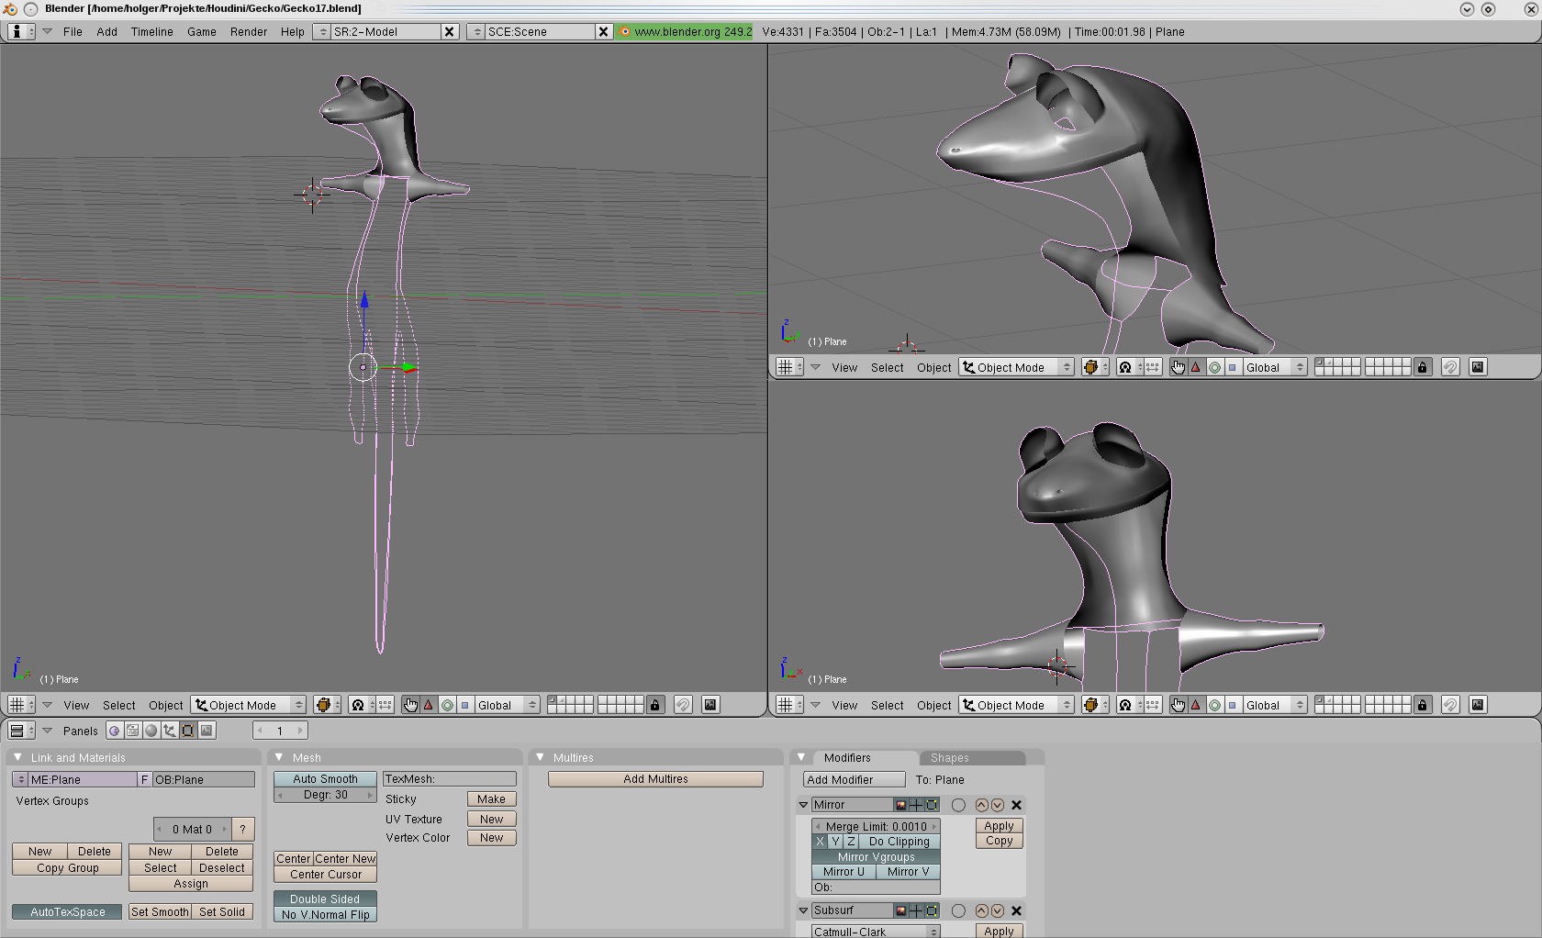The width and height of the screenshot is (1542, 938).
Task: Adjust the Degr: 30 slider
Action: coord(325,795)
